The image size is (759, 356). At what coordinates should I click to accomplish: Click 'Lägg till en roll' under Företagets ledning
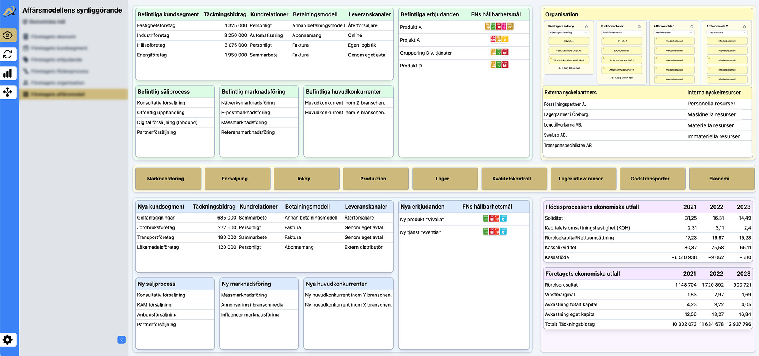(x=569, y=68)
